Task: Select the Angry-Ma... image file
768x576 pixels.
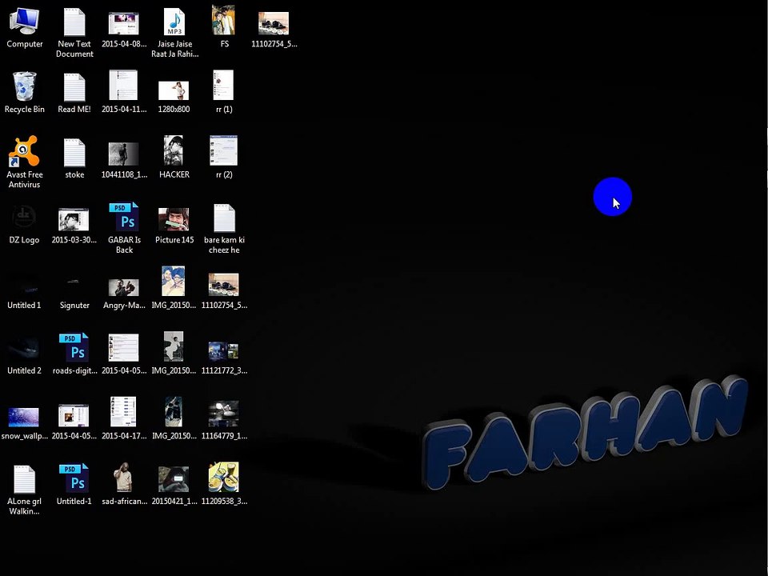Action: (124, 294)
